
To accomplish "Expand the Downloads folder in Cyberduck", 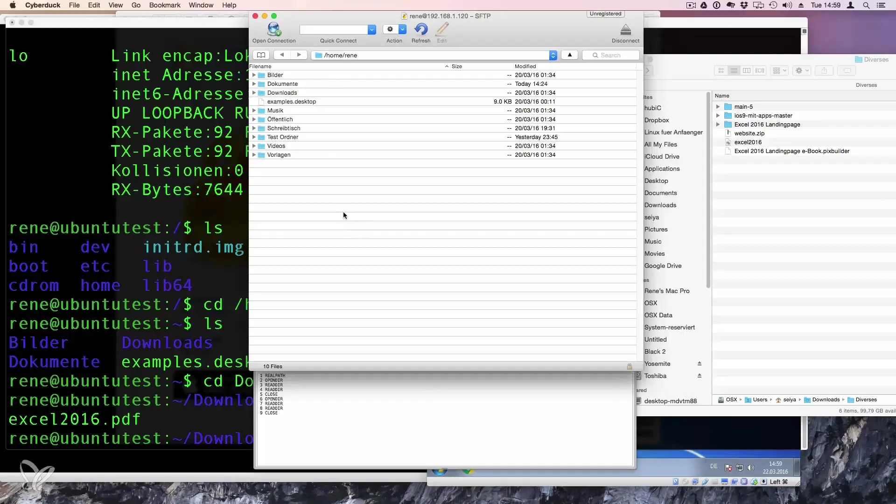I will coord(254,93).
